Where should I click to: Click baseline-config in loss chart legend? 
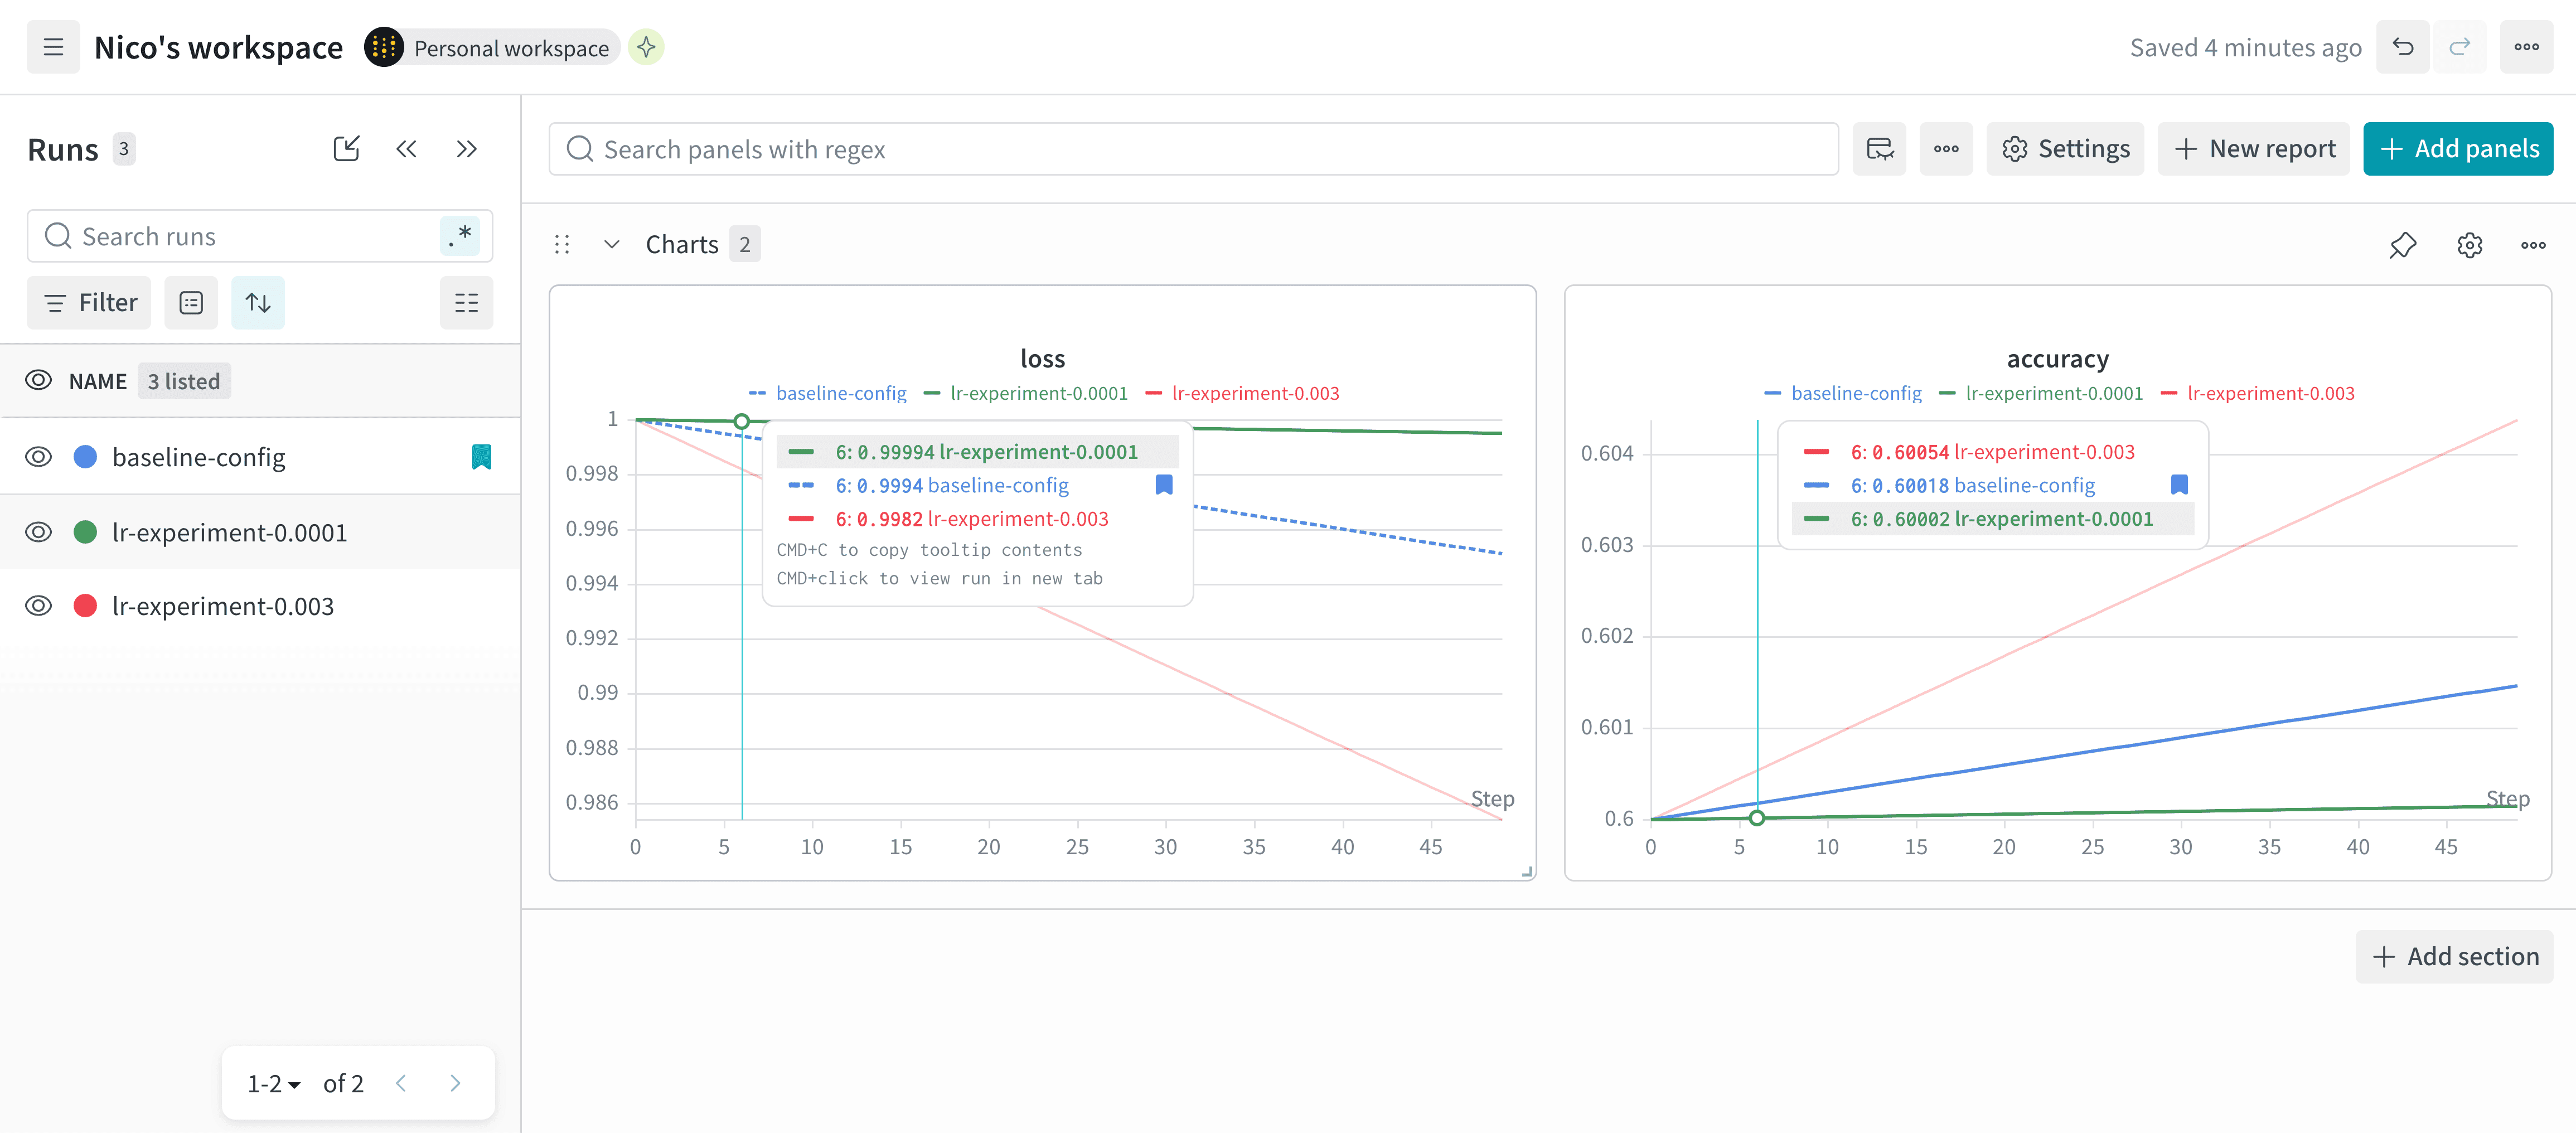(x=828, y=393)
